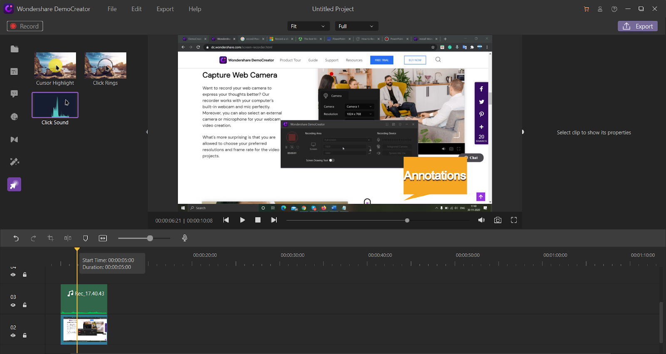Open the Edit menu
666x354 pixels.
pyautogui.click(x=137, y=9)
